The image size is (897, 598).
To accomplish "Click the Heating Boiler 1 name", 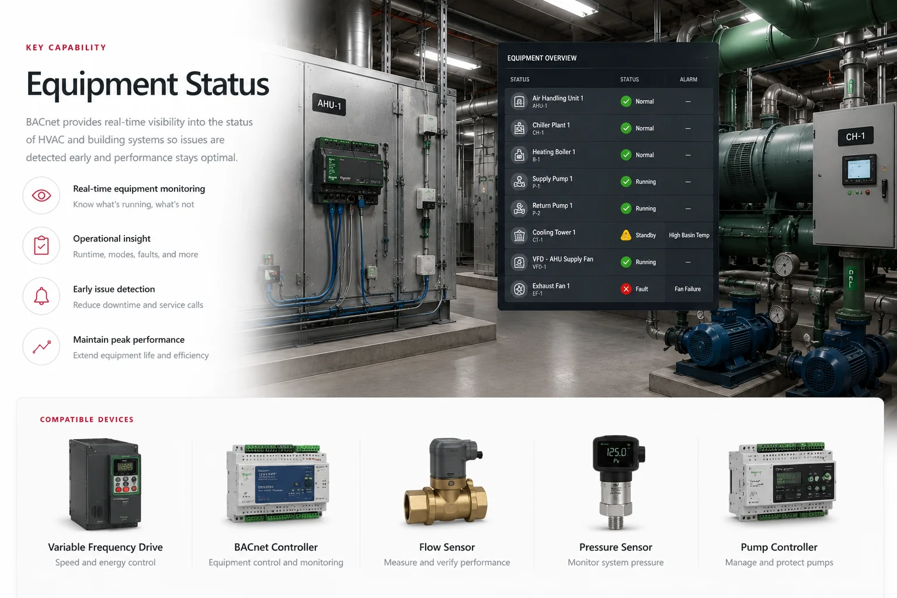I will [554, 152].
